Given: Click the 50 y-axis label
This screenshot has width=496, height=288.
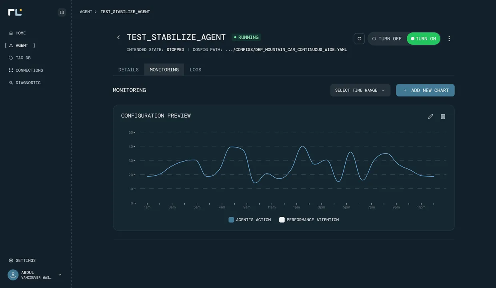Looking at the screenshot, I should coord(131,132).
